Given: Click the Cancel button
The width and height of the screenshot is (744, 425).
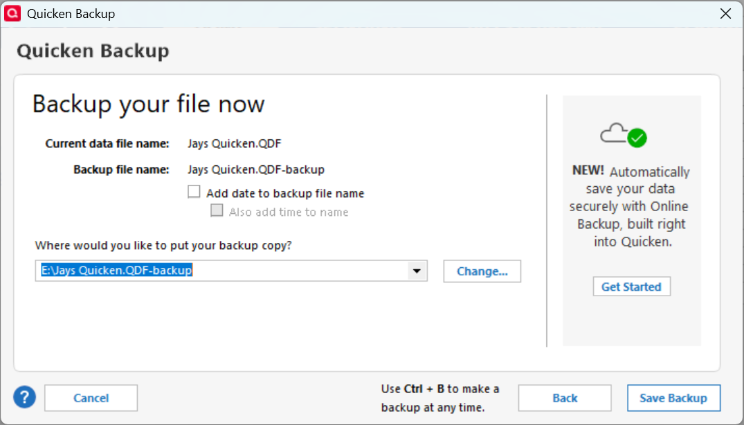Looking at the screenshot, I should pyautogui.click(x=91, y=398).
